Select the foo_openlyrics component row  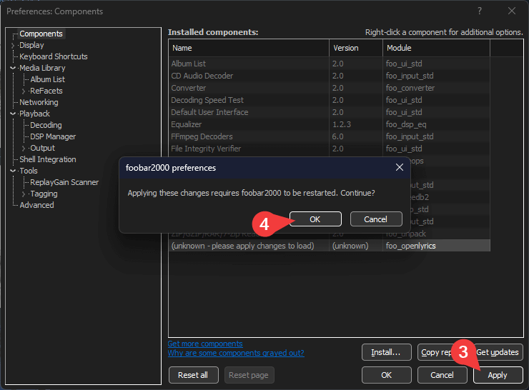tap(329, 246)
